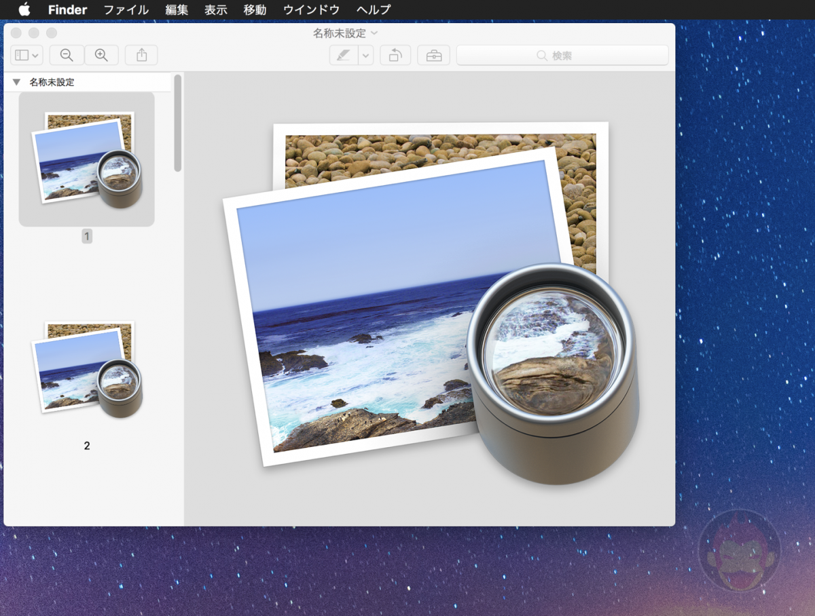
Task: Click the search magnifier in the search field
Action: (x=541, y=55)
